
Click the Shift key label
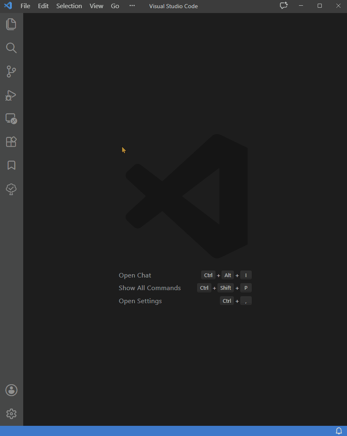point(226,288)
